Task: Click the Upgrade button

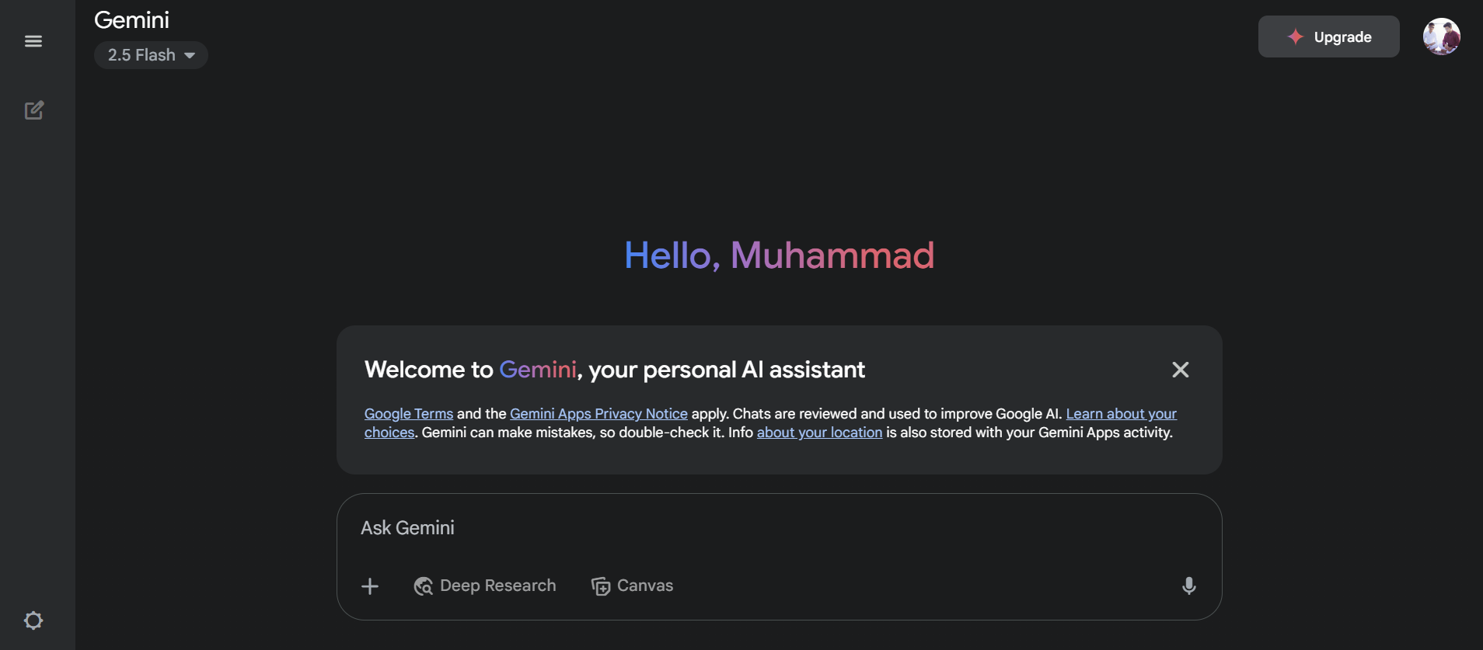Action: tap(1328, 36)
